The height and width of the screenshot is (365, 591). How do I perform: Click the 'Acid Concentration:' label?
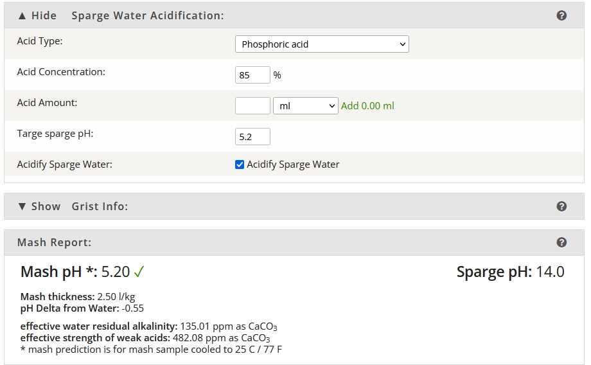[x=61, y=71]
